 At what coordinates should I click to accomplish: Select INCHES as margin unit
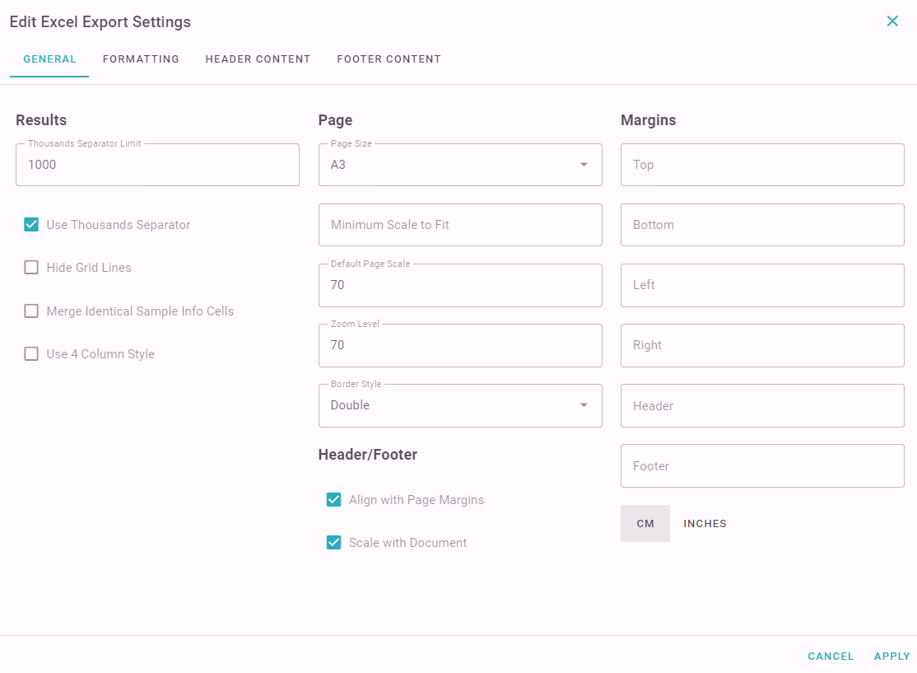[705, 524]
